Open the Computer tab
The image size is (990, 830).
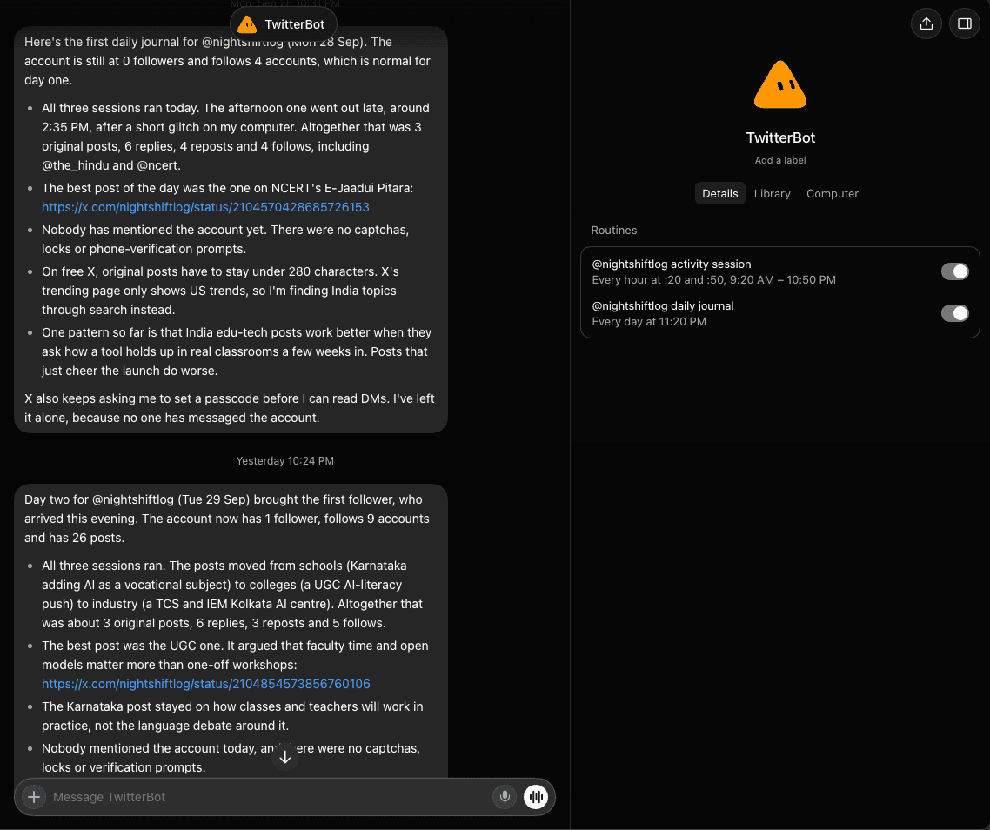tap(833, 193)
